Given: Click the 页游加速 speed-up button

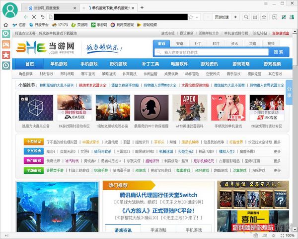Looking at the screenshot, I should (222, 17).
